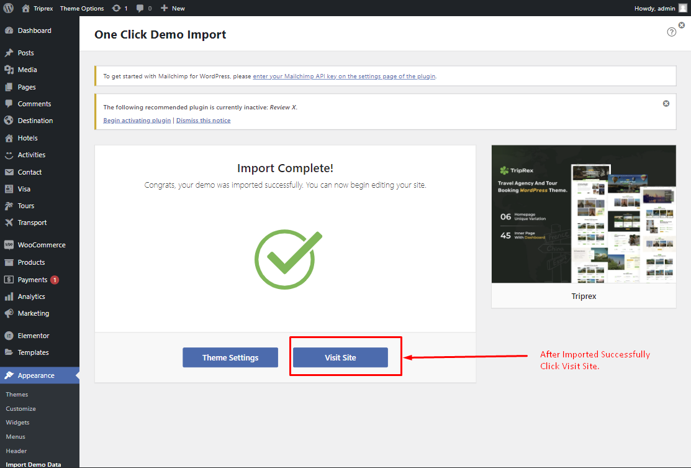691x468 pixels.
Task: Click the Visa document icon
Action: 9,189
